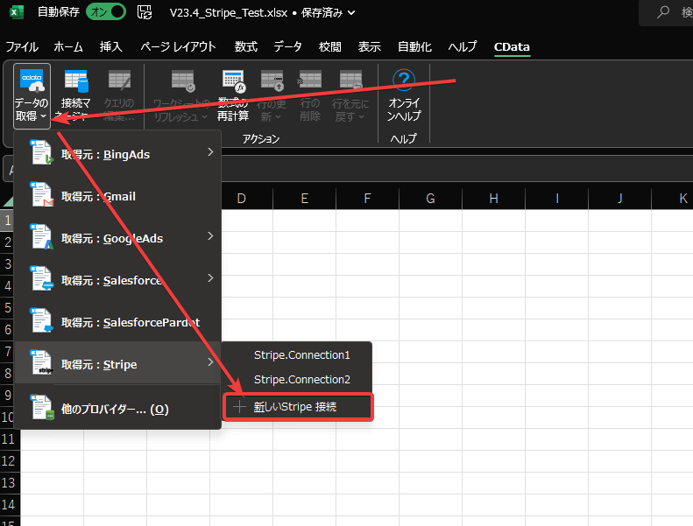Switch to the 校閲 ribbon tab
Image resolution: width=693 pixels, height=526 pixels.
(x=330, y=46)
